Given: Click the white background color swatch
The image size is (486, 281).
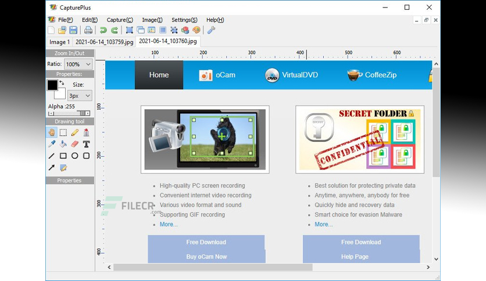Looking at the screenshot, I should click(x=61, y=94).
